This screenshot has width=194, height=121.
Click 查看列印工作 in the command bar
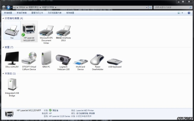[37, 13]
